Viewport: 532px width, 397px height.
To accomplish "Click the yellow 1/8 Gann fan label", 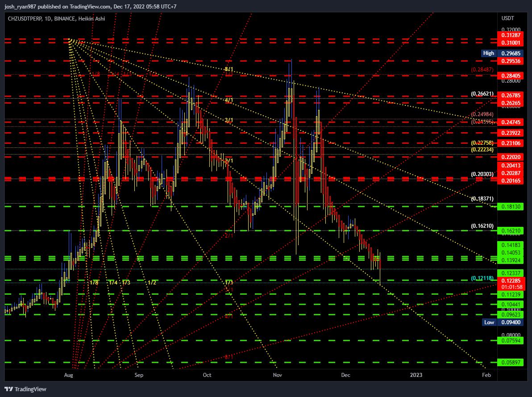I will coord(94,283).
